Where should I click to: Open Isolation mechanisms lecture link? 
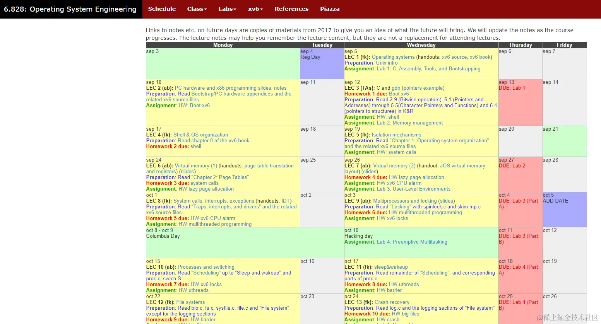396,135
